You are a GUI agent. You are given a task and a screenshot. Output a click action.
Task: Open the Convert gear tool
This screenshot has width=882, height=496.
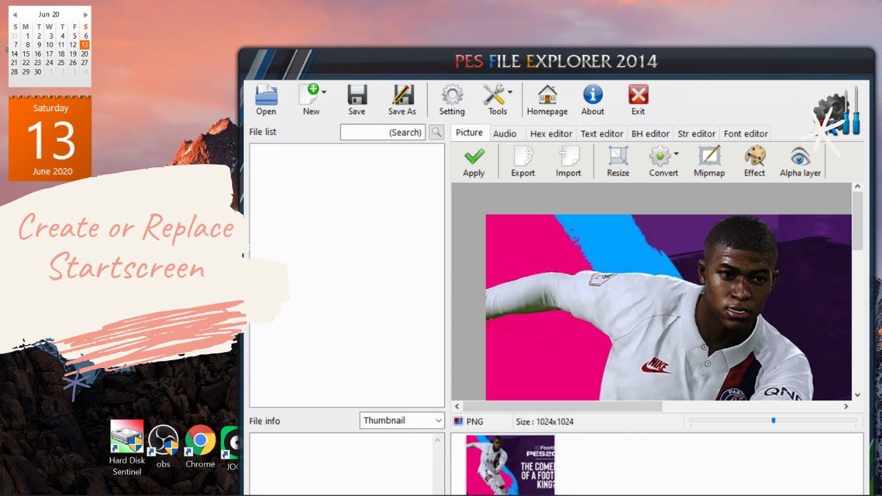pos(661,163)
